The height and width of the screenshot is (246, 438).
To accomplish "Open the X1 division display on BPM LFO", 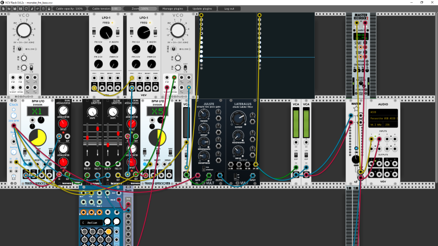I will 38,111.
